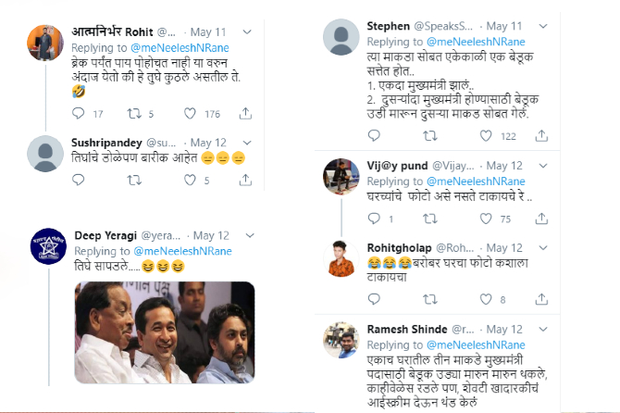The width and height of the screenshot is (620, 413).
Task: Open the photo attached to the Deep Yeragi tweet
Action: [x=165, y=332]
